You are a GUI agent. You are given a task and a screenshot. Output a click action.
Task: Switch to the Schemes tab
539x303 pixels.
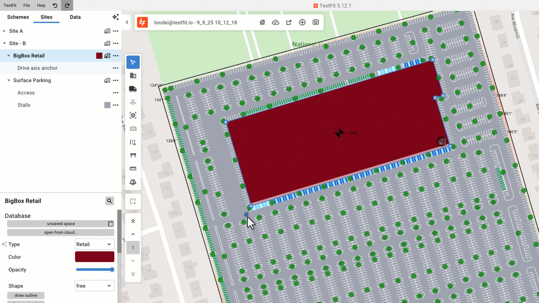coord(18,17)
